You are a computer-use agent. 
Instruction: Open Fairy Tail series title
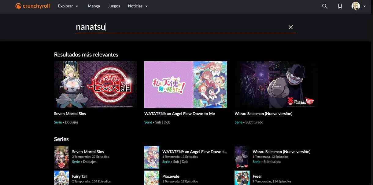pyautogui.click(x=80, y=176)
